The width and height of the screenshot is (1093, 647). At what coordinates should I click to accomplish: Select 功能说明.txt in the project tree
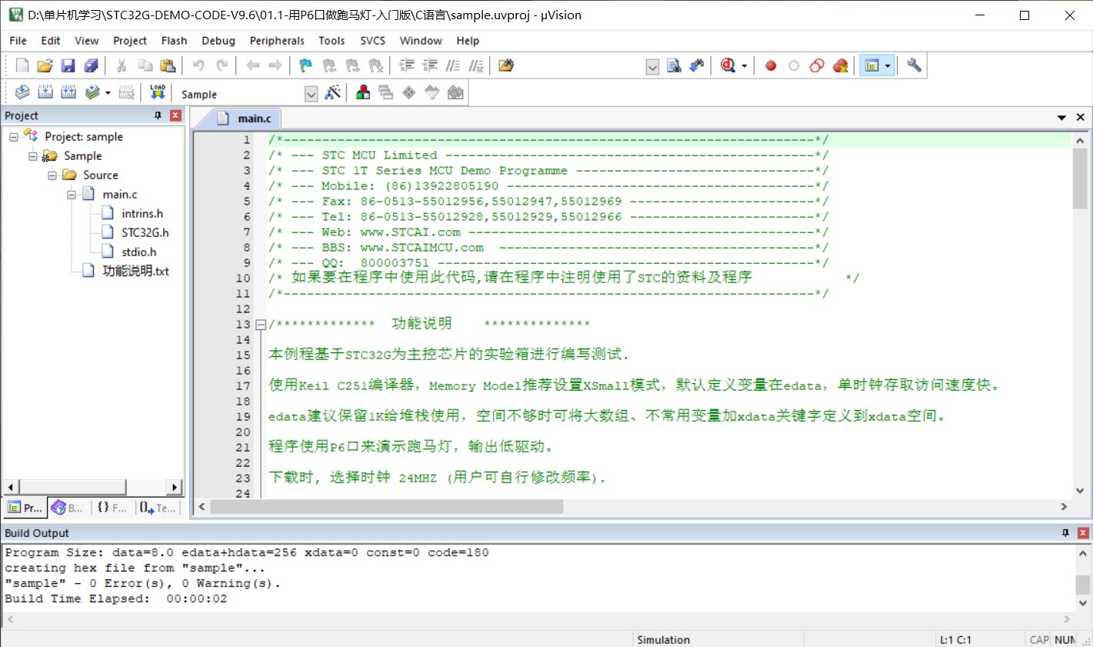click(x=135, y=271)
